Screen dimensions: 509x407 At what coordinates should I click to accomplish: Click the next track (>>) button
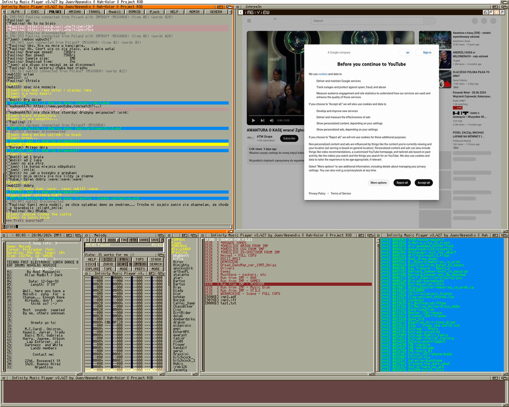93,240
